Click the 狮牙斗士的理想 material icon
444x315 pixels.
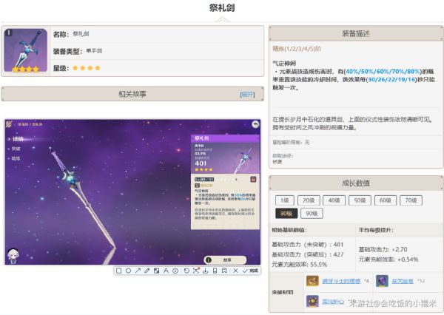click(x=312, y=281)
